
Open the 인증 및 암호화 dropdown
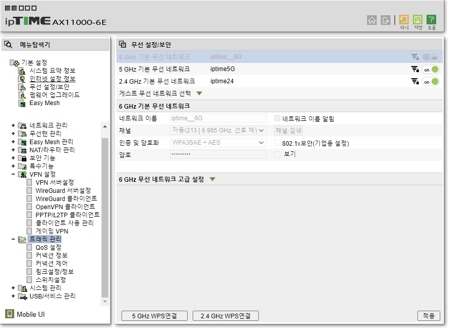[x=218, y=143]
